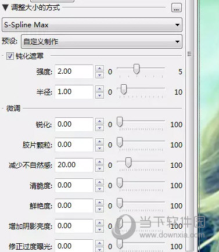Click the 鲜艳度 value field
Viewport: 219px width, 252px height.
point(74,206)
